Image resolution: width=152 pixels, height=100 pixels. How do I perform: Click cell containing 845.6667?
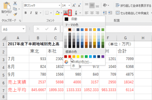pyautogui.click(x=38, y=90)
